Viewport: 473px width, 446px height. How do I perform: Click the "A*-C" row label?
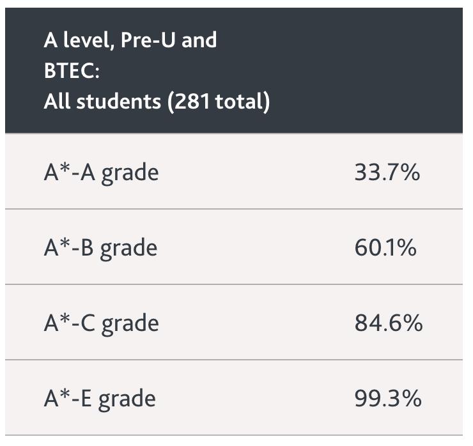click(69, 323)
